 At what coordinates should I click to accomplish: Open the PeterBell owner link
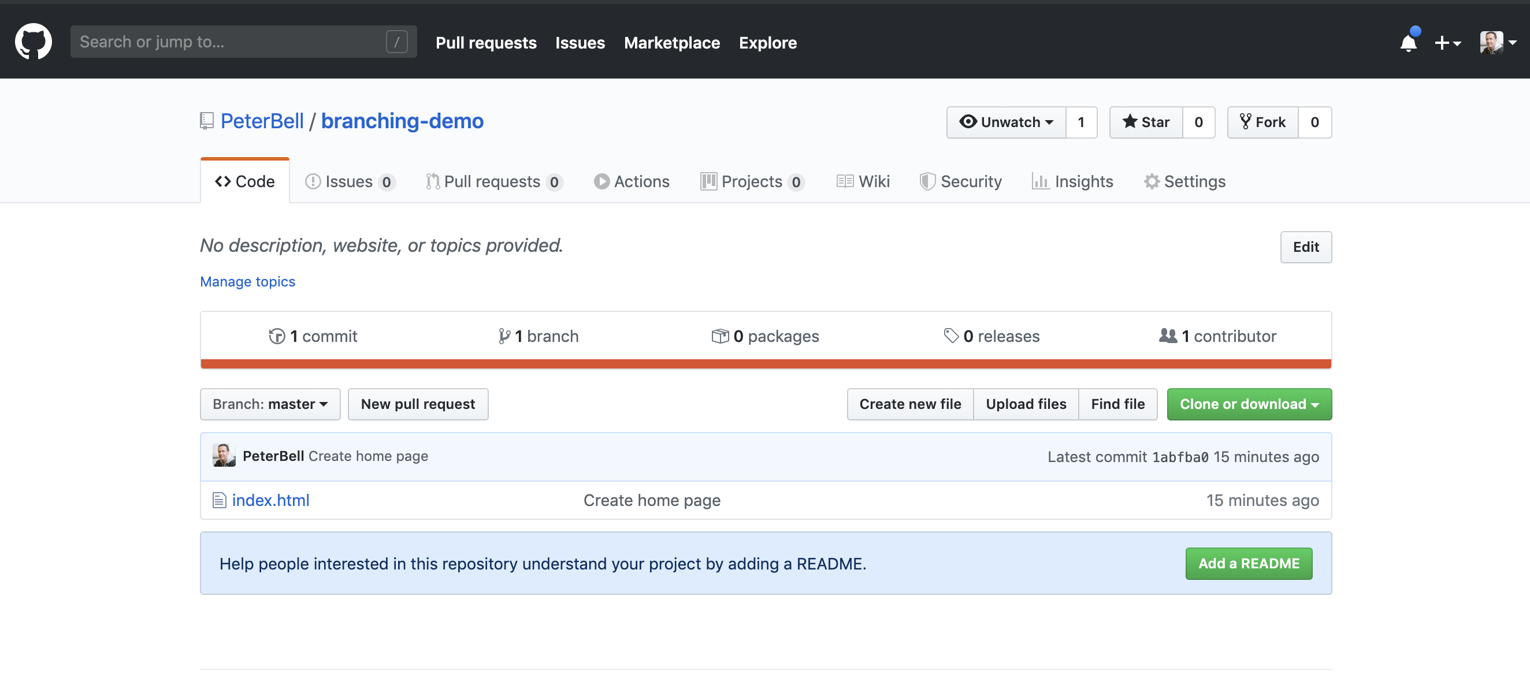pyautogui.click(x=262, y=121)
